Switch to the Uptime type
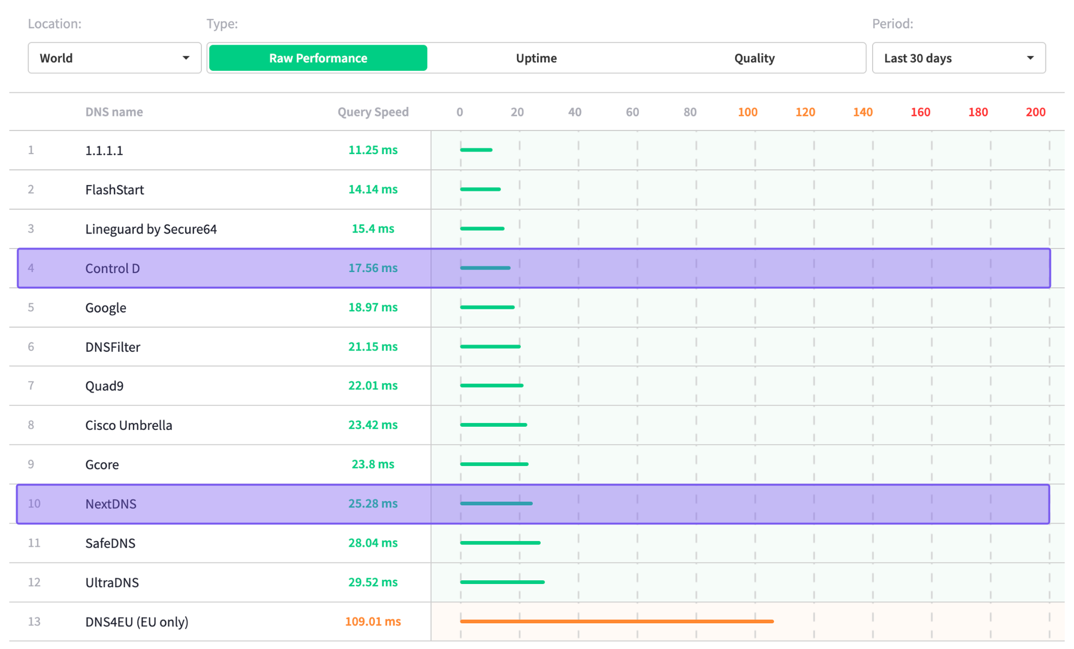Image resolution: width=1074 pixels, height=649 pixels. [536, 58]
